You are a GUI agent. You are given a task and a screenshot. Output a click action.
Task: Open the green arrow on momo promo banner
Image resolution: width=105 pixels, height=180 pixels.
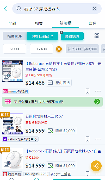pos(97,102)
